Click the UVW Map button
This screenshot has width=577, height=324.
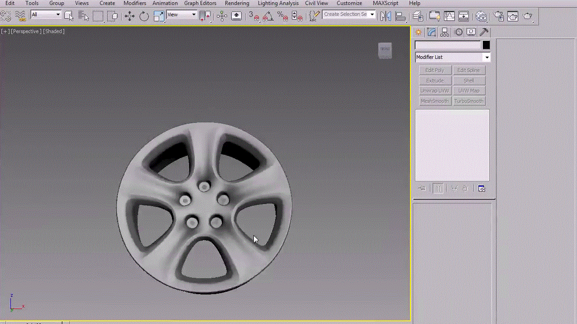click(x=469, y=91)
